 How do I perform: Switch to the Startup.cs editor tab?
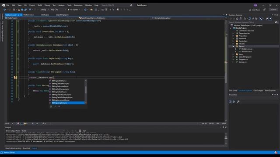point(45,15)
